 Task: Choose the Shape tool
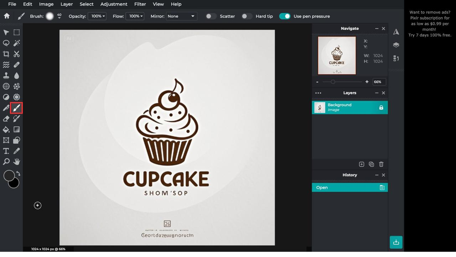(x=17, y=140)
